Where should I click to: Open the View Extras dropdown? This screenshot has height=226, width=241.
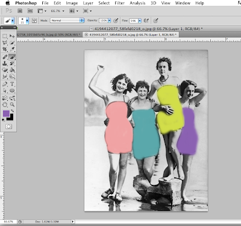[x=42, y=11]
